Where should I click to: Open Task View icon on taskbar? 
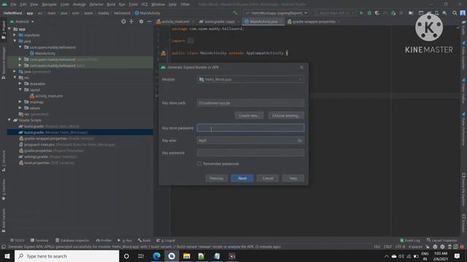(141, 256)
